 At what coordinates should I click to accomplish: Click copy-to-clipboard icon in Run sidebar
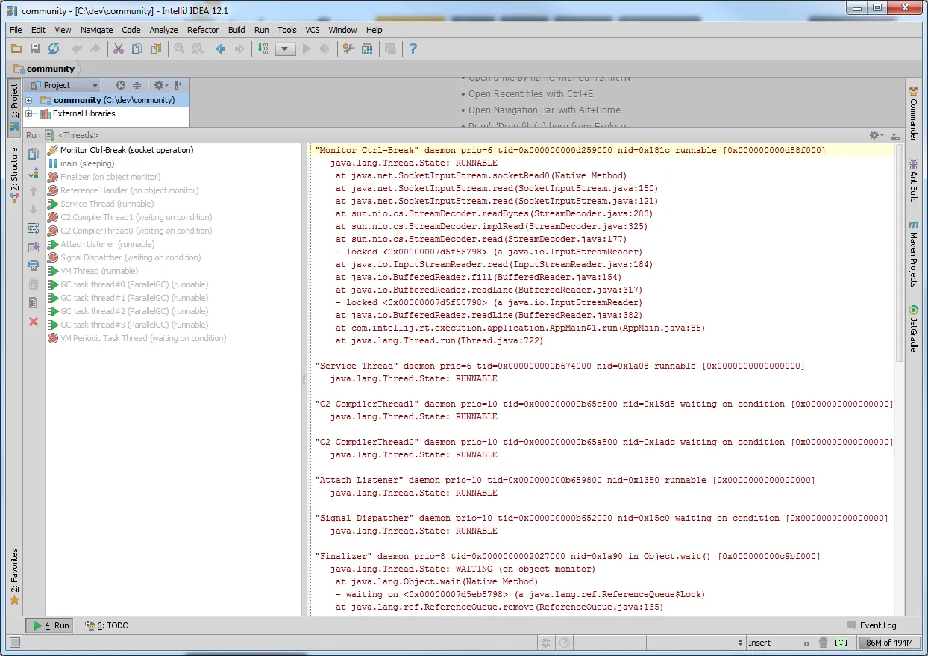tap(34, 154)
